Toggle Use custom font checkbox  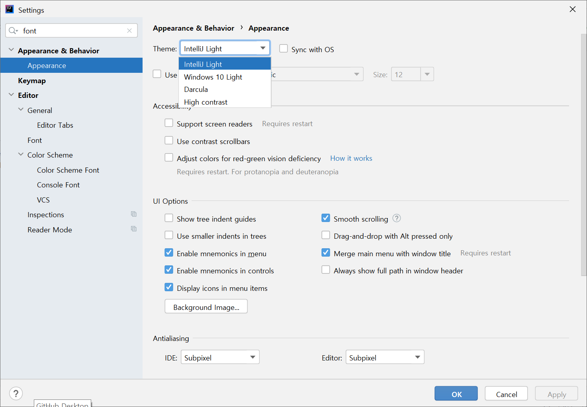(157, 74)
